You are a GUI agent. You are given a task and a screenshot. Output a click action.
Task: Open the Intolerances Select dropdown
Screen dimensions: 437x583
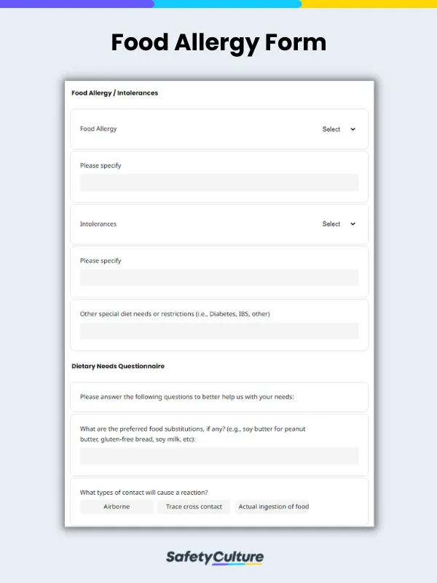point(330,224)
